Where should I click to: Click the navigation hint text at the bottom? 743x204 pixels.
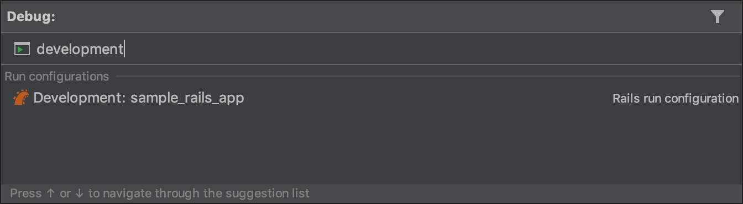click(160, 194)
